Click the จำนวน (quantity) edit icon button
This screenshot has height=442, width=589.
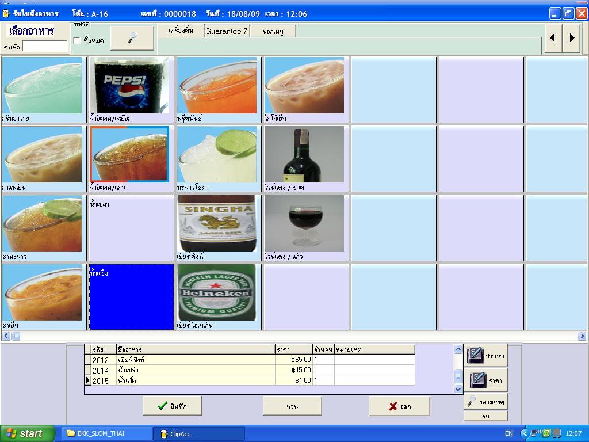coord(486,356)
